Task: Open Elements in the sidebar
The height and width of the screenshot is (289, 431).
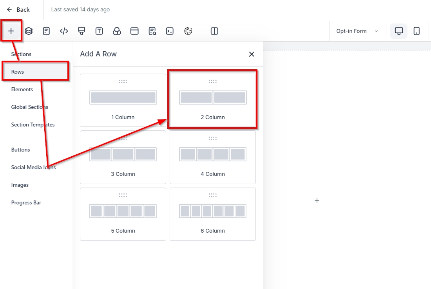Action: [22, 89]
